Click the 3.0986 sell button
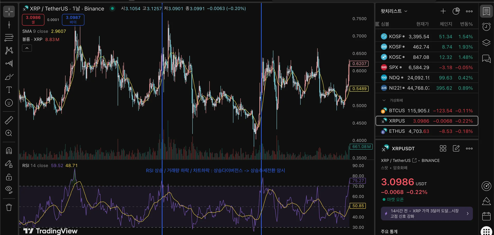494x235 pixels. coord(33,20)
